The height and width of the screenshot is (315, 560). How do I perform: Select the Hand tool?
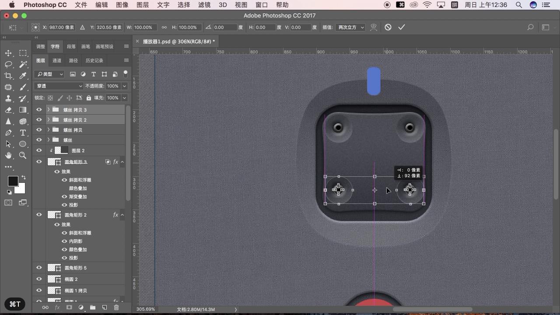coord(8,155)
